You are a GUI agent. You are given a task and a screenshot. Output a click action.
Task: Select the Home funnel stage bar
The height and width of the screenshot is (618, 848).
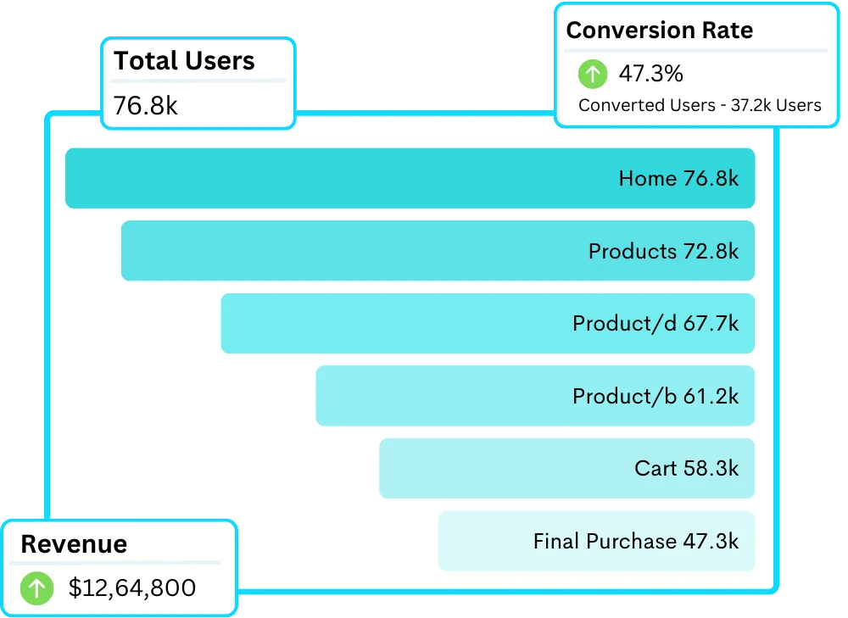[x=410, y=178]
